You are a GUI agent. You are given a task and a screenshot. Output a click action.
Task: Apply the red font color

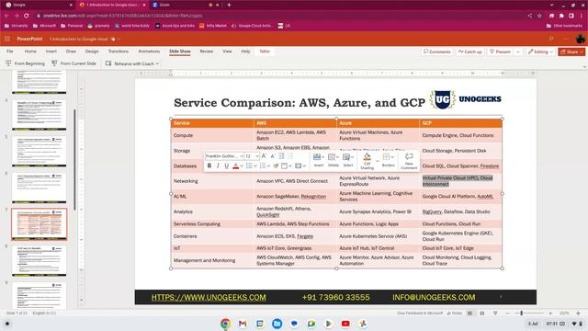tap(235, 165)
